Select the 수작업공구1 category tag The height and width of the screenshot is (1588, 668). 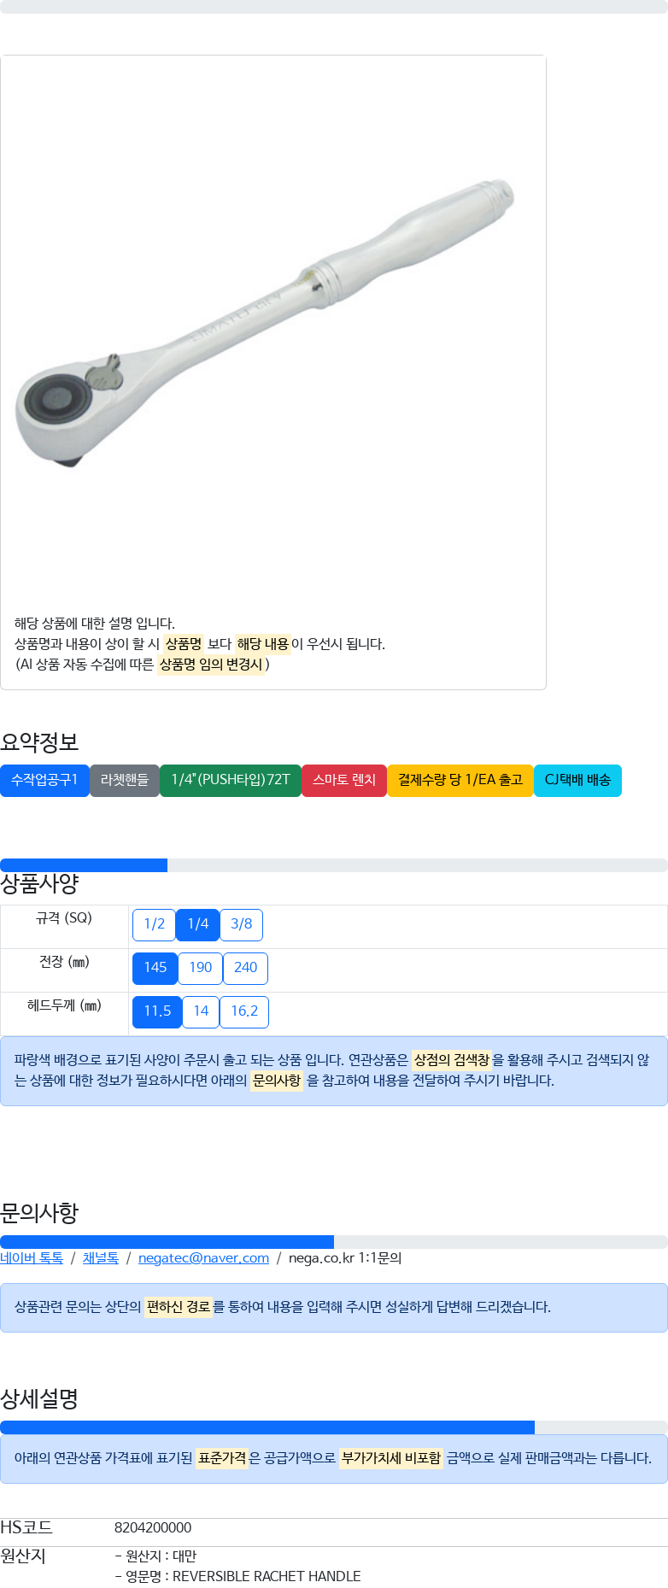tap(44, 780)
